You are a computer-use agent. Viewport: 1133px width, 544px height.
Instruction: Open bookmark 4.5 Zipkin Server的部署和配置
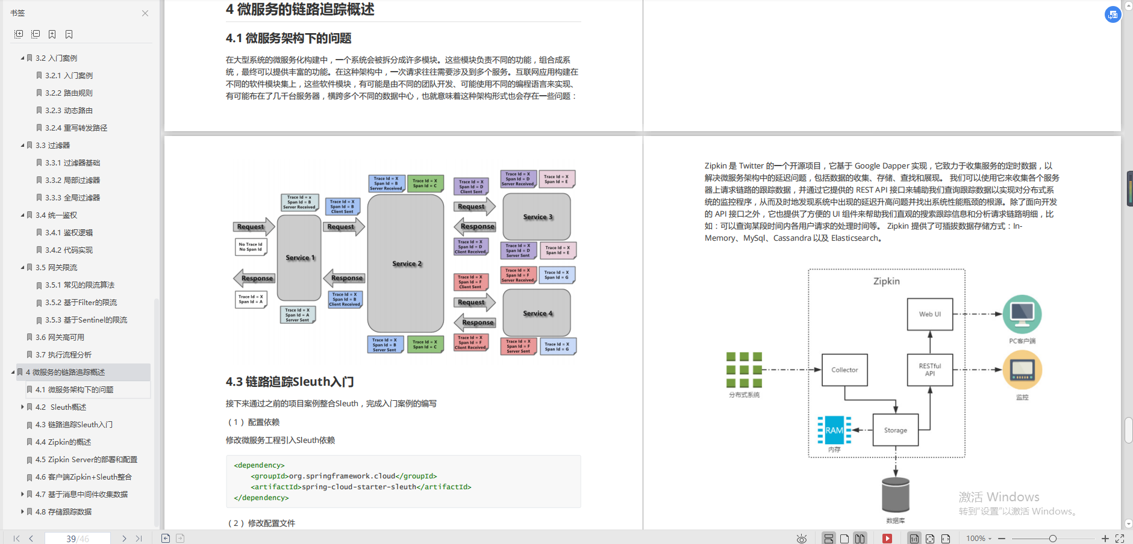coord(86,460)
